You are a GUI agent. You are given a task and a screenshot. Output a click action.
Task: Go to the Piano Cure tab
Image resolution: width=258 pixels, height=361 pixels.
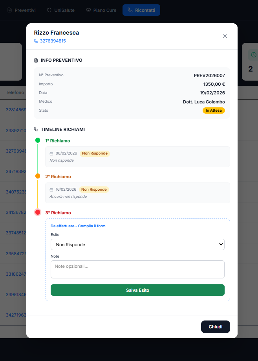point(101,10)
